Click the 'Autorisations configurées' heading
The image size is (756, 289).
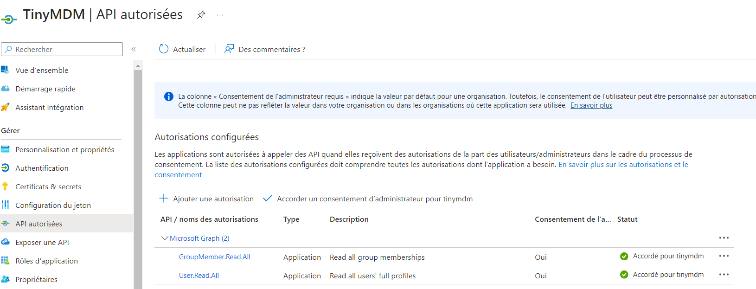coord(207,137)
